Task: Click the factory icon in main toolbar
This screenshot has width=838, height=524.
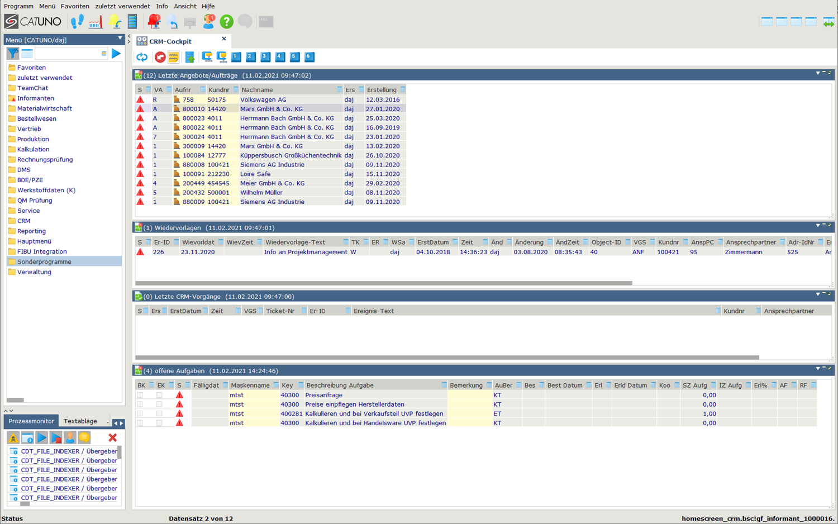Action: point(96,22)
